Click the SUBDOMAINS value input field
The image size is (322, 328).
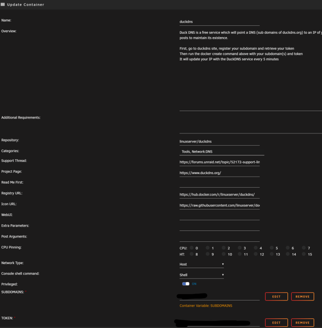219,297
